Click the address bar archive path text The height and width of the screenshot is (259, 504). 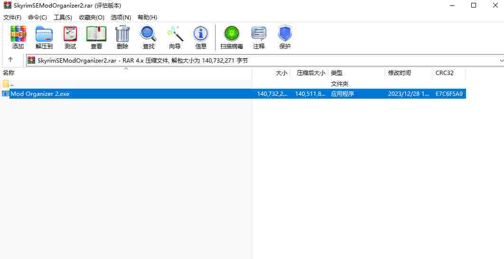coord(143,60)
